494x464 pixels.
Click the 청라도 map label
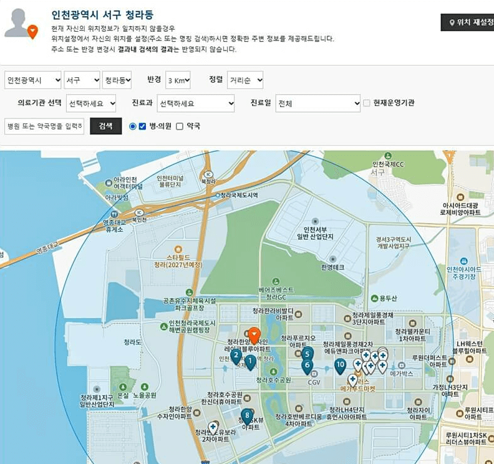(132, 342)
